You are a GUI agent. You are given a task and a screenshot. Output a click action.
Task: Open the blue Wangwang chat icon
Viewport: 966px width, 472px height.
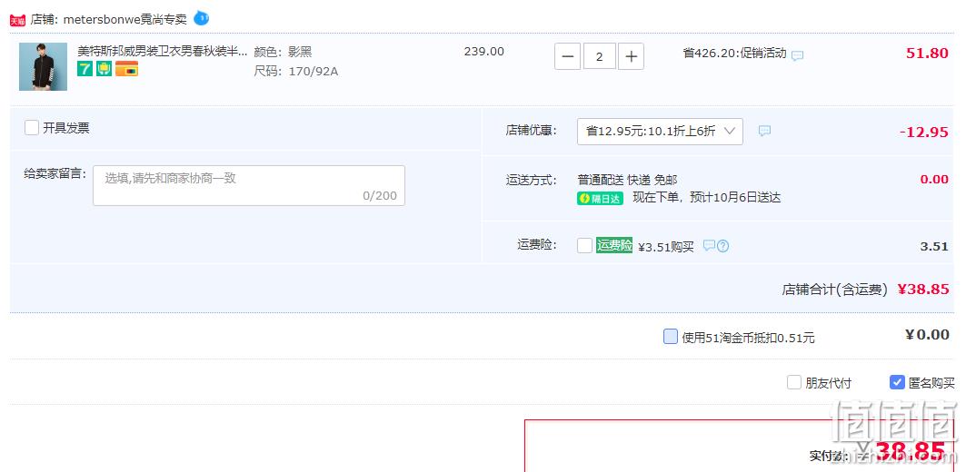201,18
